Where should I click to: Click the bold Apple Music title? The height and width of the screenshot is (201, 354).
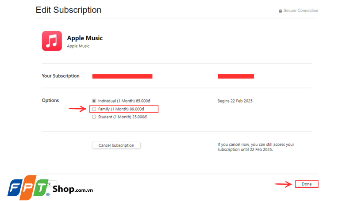point(85,38)
